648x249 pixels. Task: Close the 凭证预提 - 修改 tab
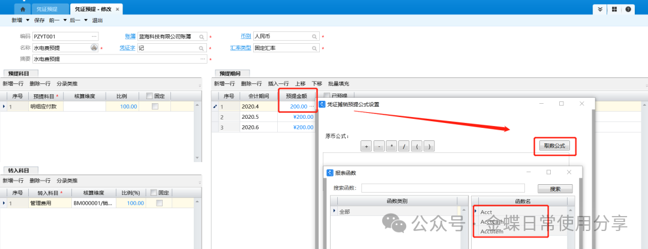117,10
